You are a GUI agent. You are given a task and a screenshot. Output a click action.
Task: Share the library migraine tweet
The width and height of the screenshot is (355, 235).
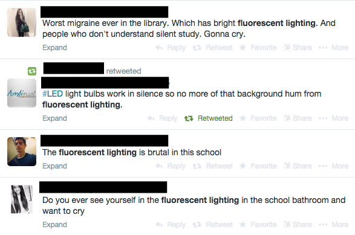[298, 48]
